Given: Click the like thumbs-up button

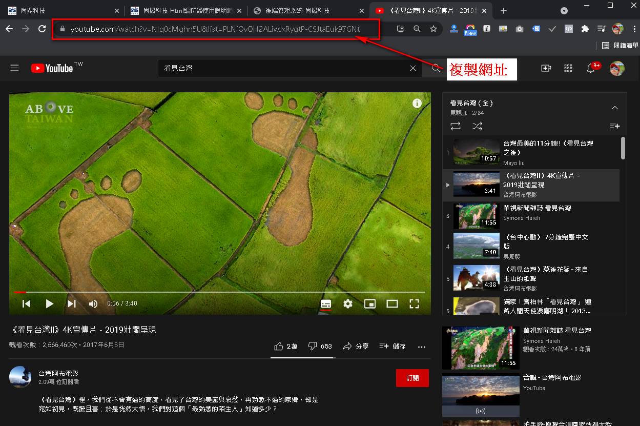Looking at the screenshot, I should [x=285, y=347].
